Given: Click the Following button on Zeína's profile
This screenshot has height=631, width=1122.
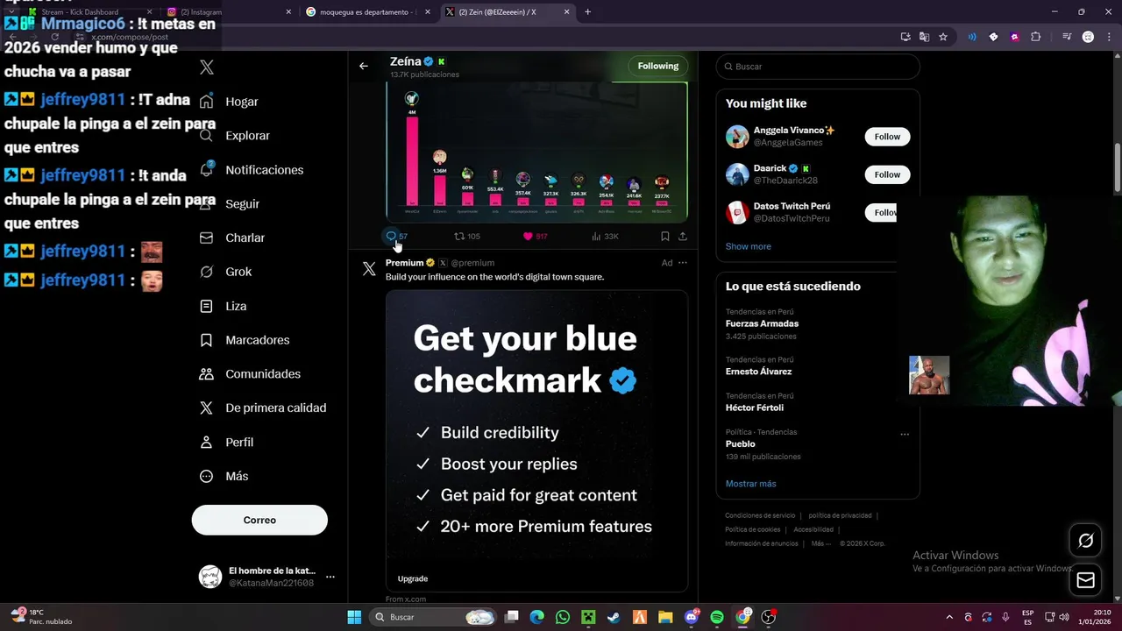Looking at the screenshot, I should click(x=658, y=66).
